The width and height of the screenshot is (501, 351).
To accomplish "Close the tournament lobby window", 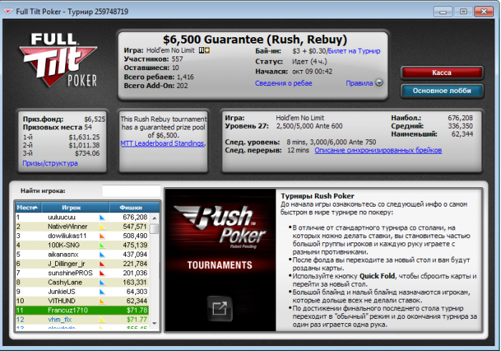I will click(484, 12).
